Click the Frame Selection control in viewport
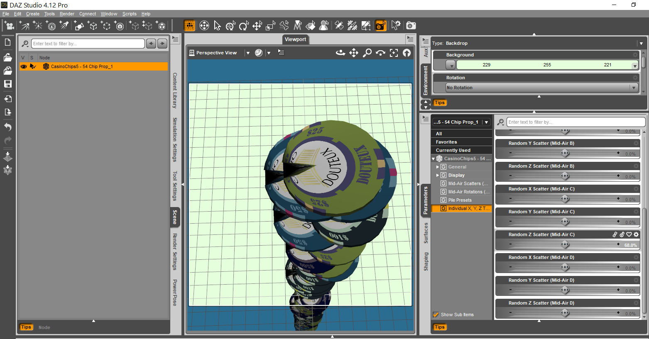The width and height of the screenshot is (649, 339). [x=394, y=53]
